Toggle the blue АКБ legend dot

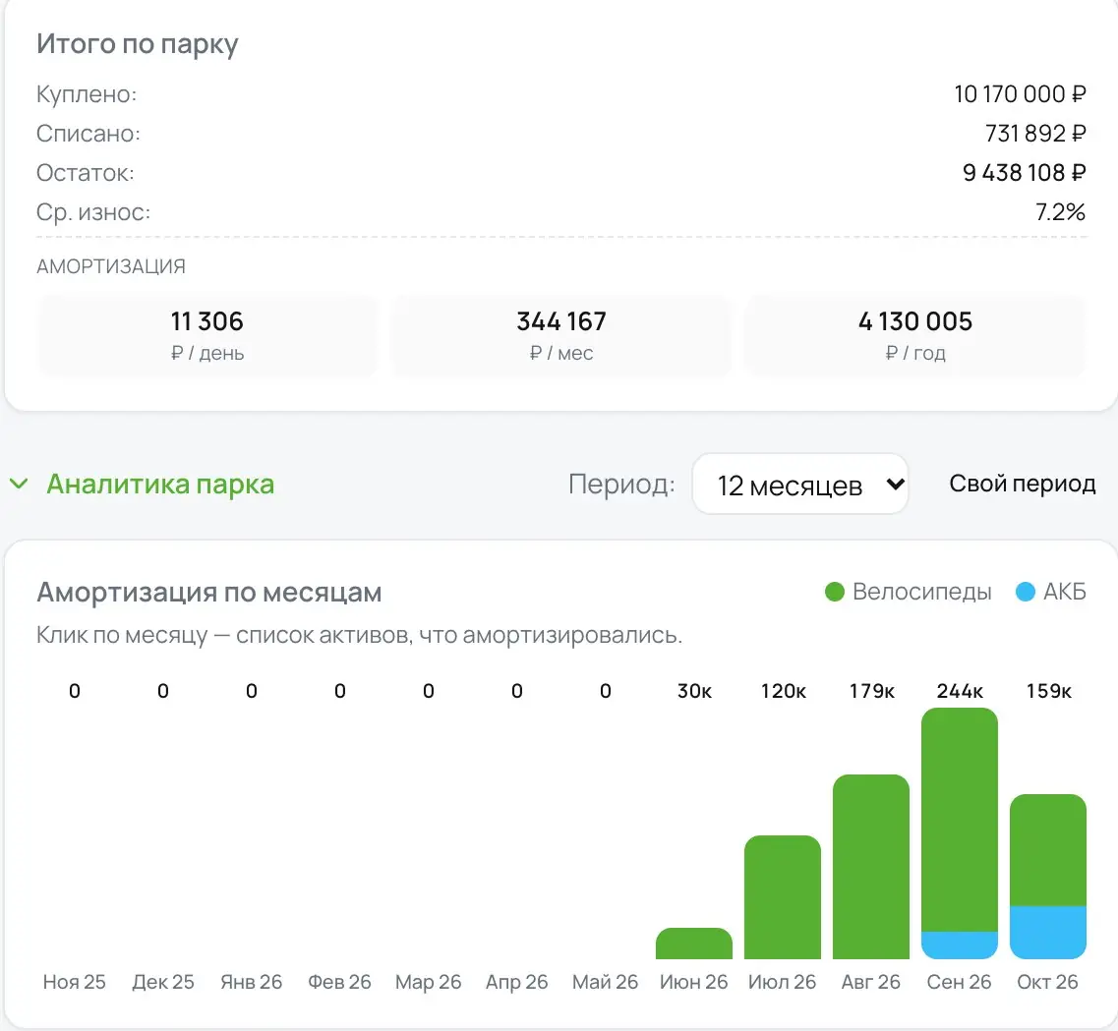point(1026,592)
